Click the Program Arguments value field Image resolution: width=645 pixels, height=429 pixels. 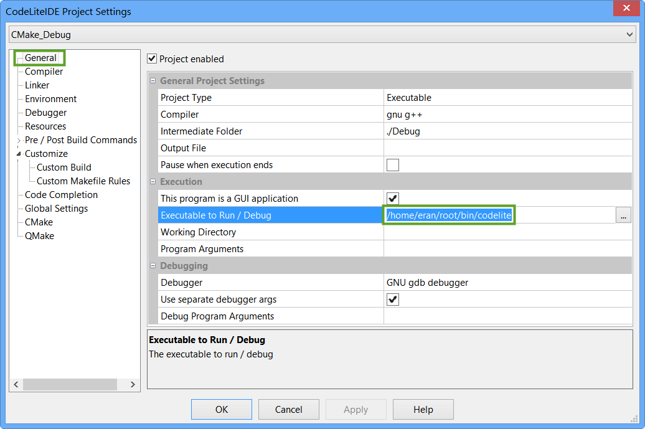tap(507, 249)
